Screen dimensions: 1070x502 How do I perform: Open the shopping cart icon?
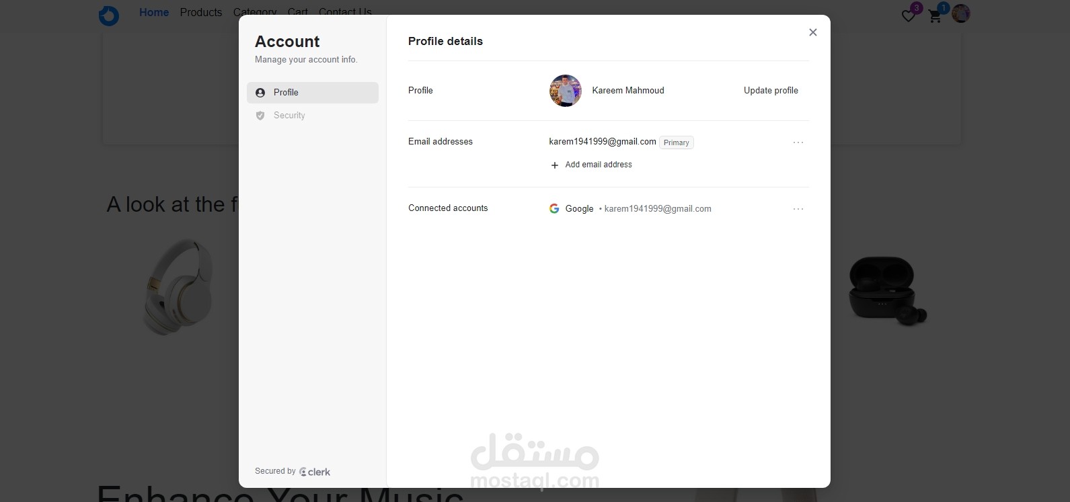tap(935, 15)
